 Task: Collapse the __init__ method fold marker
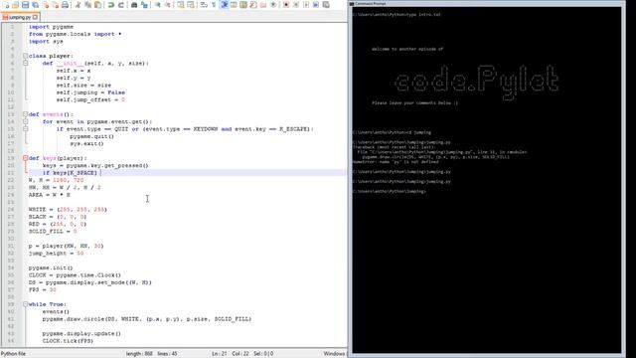click(x=25, y=64)
